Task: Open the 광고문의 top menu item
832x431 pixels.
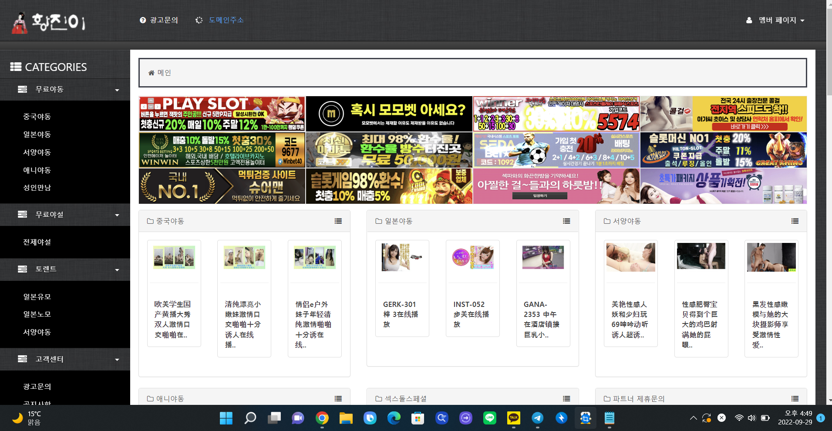Action: [x=164, y=20]
